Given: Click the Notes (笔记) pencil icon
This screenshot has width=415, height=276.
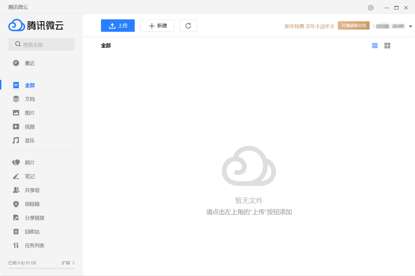Looking at the screenshot, I should click(16, 176).
